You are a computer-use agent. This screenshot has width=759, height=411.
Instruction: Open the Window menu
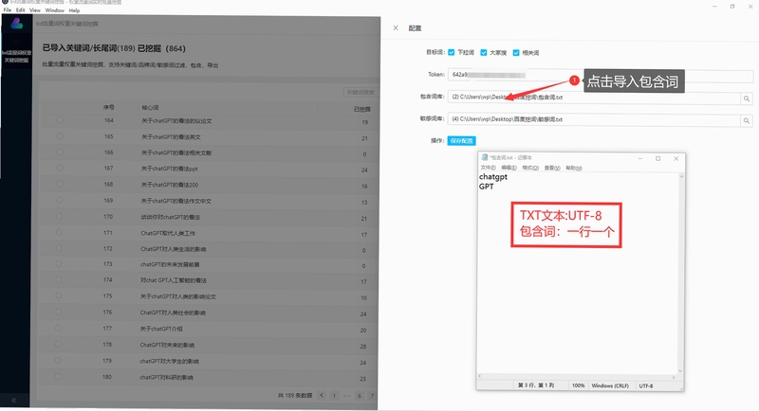pyautogui.click(x=55, y=10)
